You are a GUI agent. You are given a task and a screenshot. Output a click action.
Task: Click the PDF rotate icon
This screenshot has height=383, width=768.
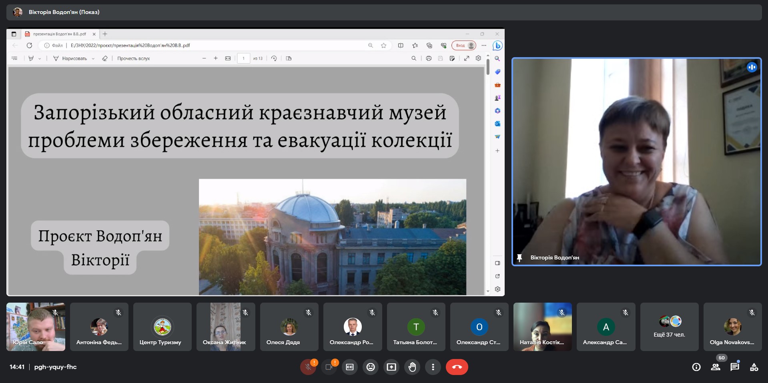274,58
